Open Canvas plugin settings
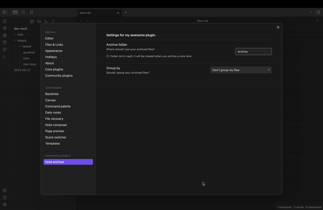 [50, 100]
